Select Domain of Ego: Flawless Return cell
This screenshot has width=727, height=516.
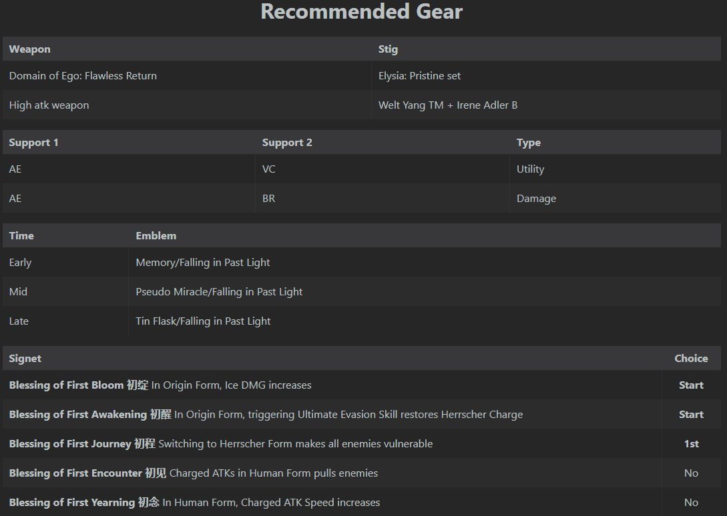[x=83, y=76]
